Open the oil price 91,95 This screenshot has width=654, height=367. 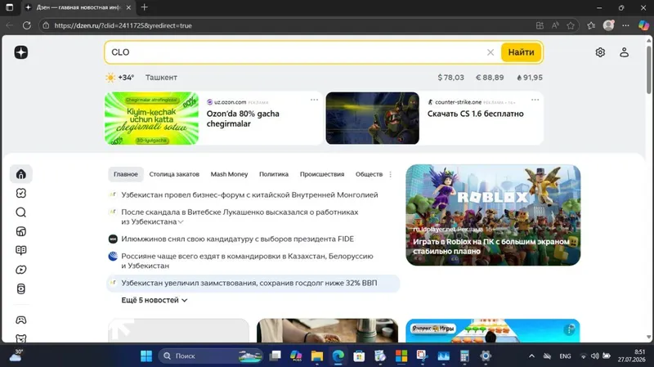(529, 78)
